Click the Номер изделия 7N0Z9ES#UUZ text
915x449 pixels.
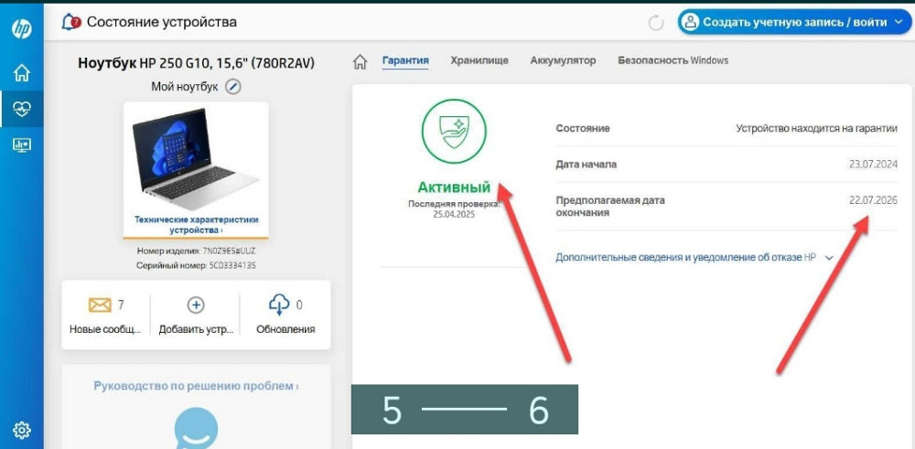click(196, 251)
